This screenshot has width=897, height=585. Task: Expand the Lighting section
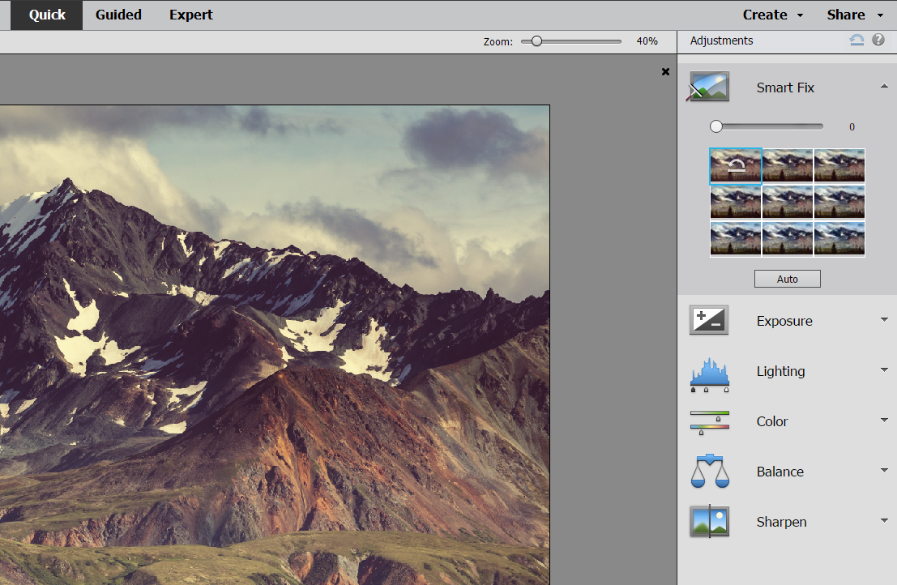point(884,369)
